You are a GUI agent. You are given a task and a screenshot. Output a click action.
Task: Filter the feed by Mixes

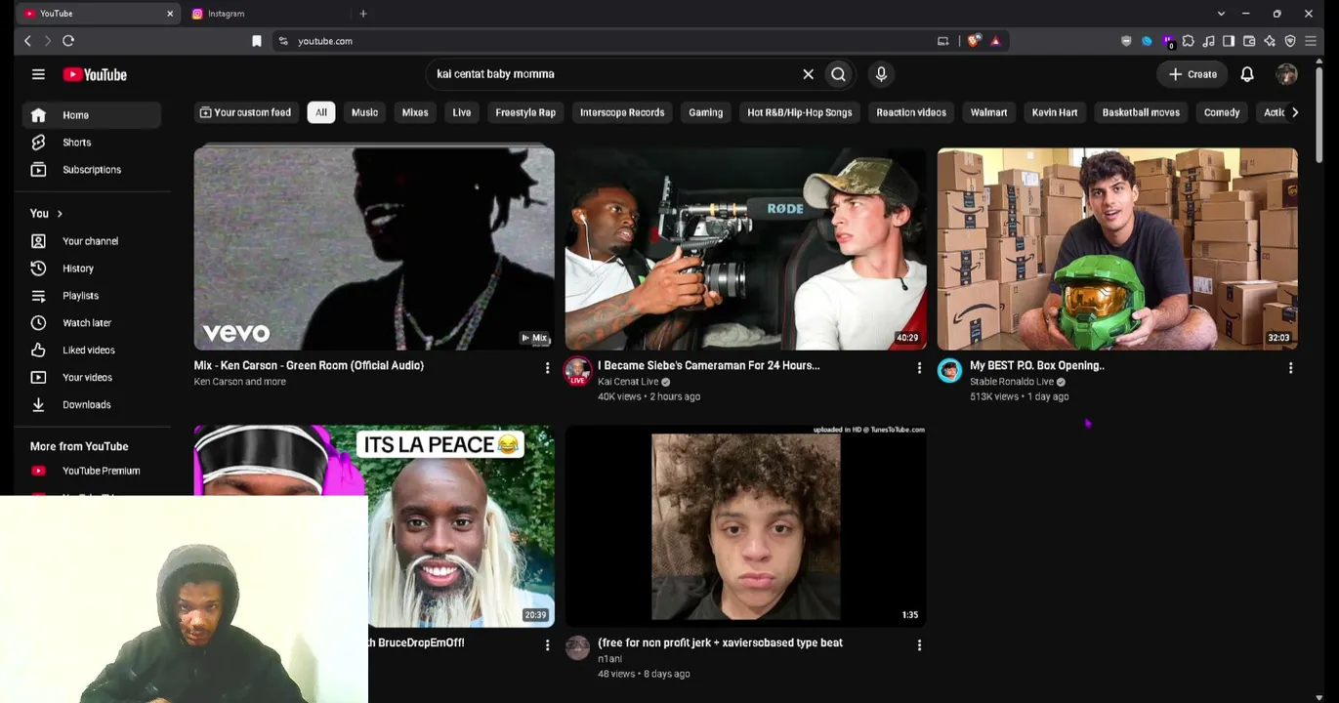point(415,112)
